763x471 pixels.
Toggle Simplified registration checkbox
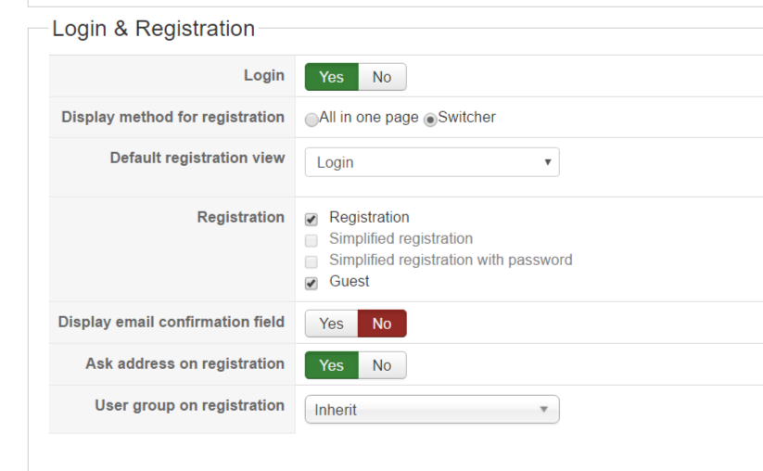[312, 241]
